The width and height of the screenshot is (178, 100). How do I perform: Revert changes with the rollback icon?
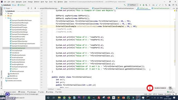(x=166, y=5)
